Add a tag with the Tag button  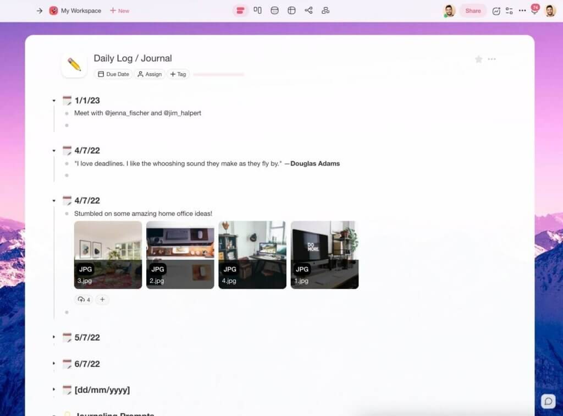tap(178, 74)
